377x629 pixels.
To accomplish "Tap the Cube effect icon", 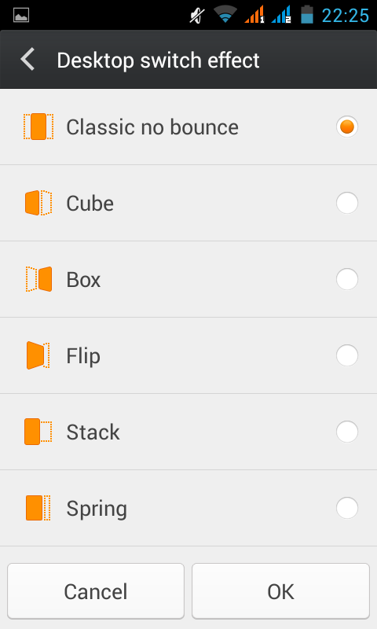I will [x=38, y=203].
